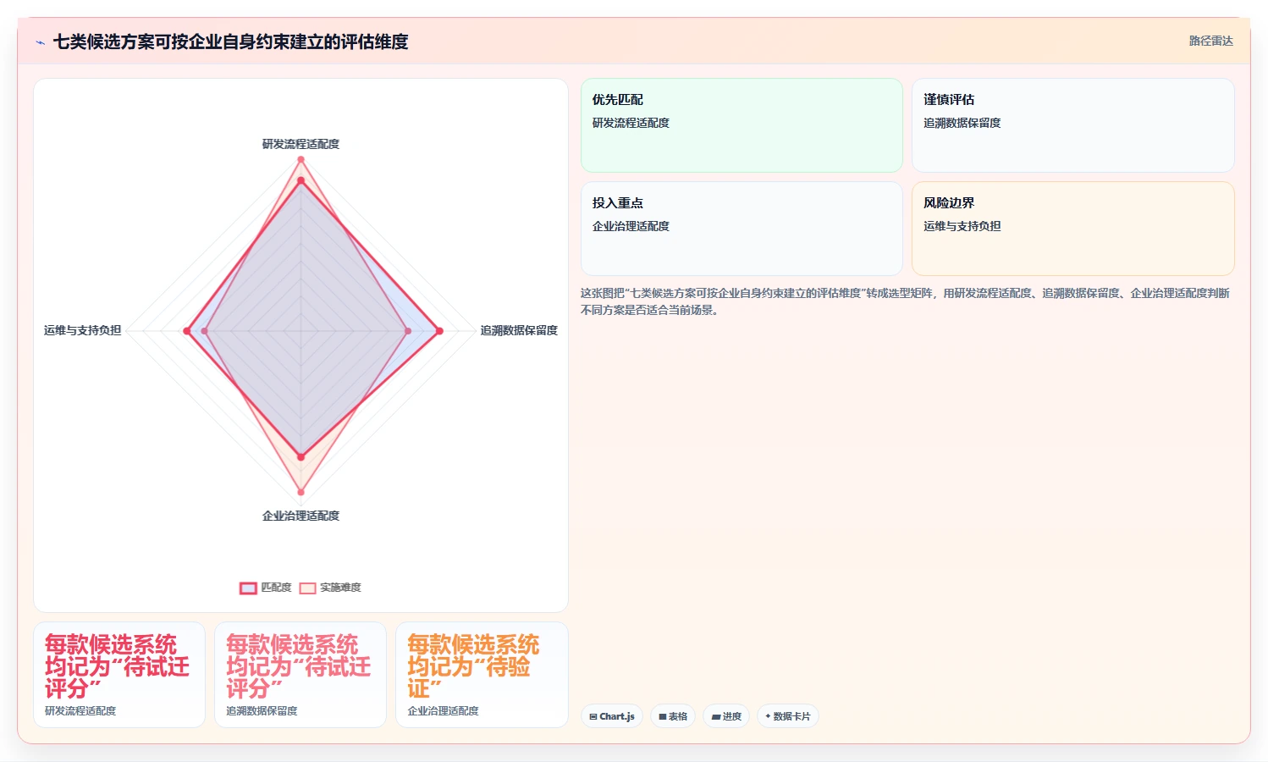Click the 匹配度 data point on the 研发流程适配度 axis
Image resolution: width=1268 pixels, height=762 pixels.
tap(300, 180)
